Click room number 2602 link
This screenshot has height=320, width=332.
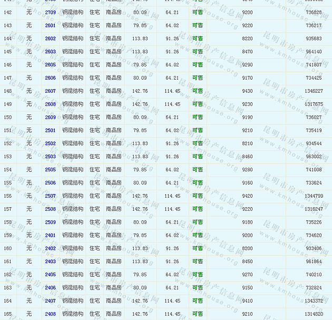pos(50,38)
